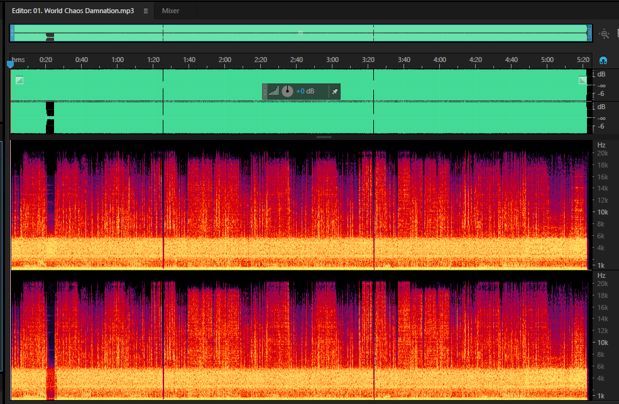Toggle snapping with the blue magnet icon
The height and width of the screenshot is (404, 619).
[x=603, y=60]
